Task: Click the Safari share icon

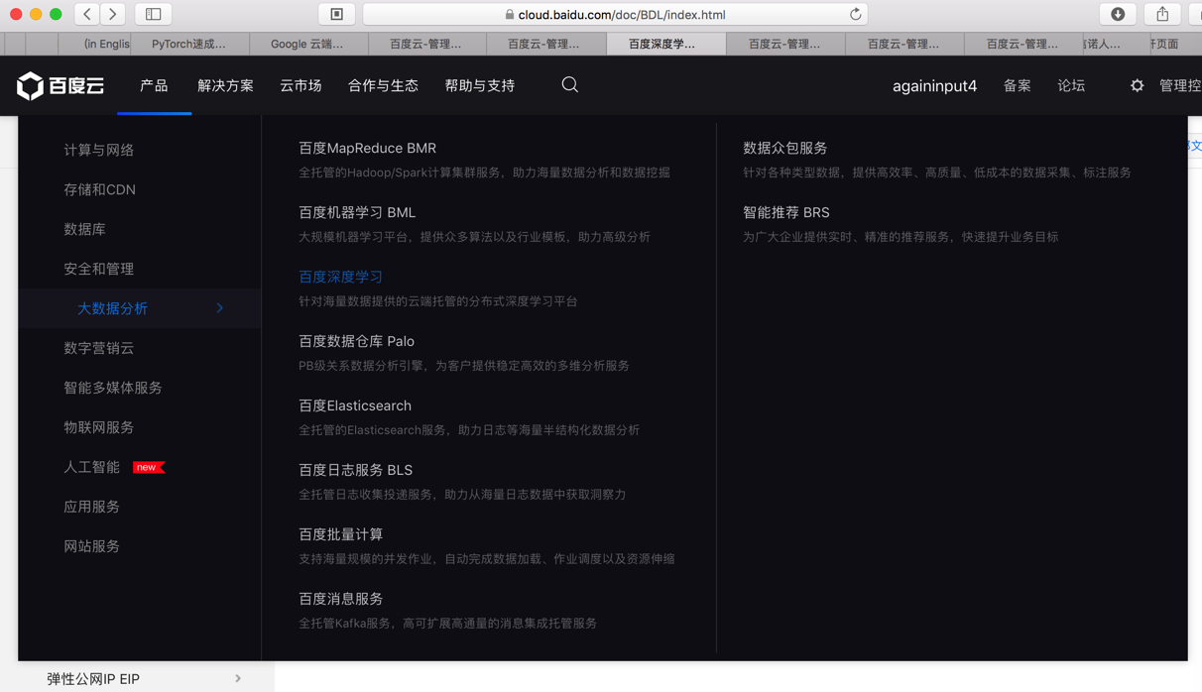Action: (x=1162, y=14)
